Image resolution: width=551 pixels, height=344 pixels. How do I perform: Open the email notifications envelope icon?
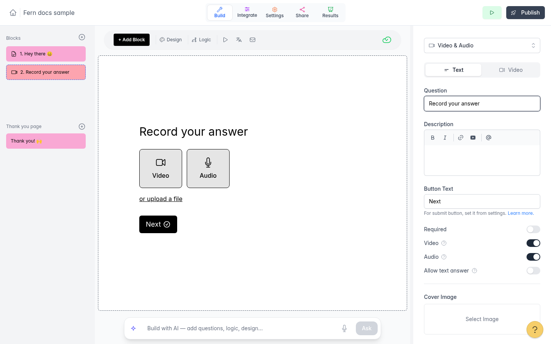coord(253,40)
